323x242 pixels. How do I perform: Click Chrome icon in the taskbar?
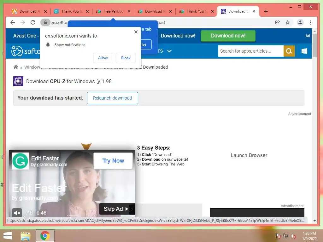[x=45, y=236]
